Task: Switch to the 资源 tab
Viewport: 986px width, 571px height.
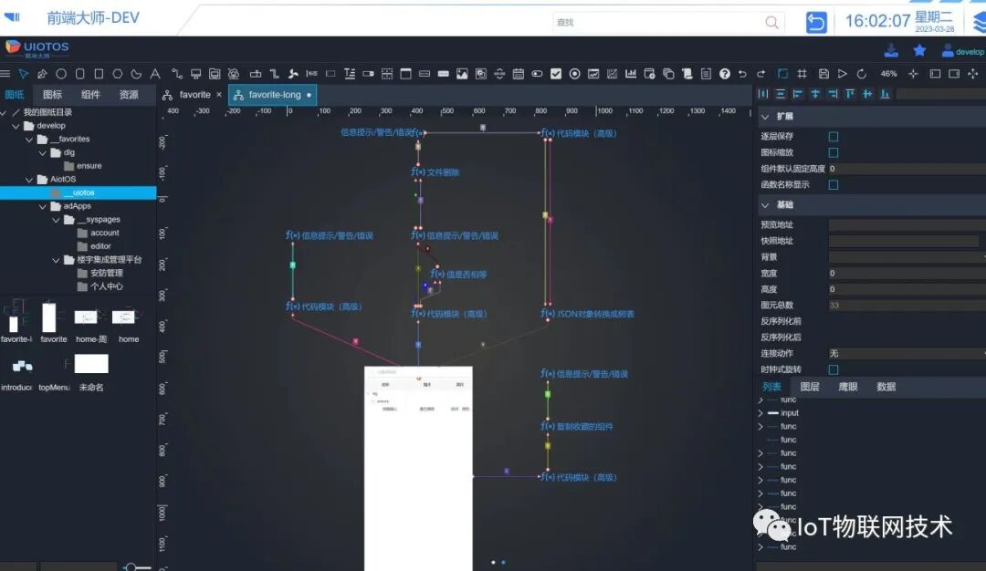Action: 129,95
